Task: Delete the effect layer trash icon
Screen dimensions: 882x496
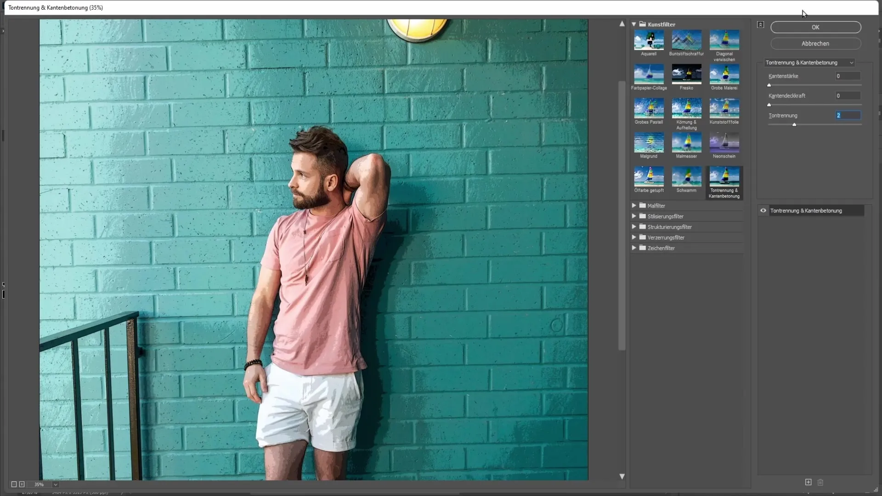Action: (820, 482)
